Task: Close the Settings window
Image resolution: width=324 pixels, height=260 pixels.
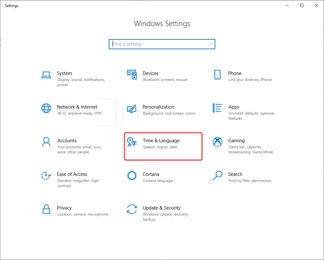Action: pos(316,6)
